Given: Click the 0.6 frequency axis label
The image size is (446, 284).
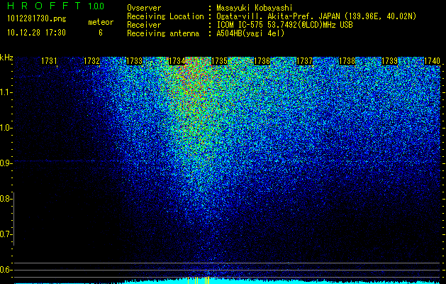Looking at the screenshot, I should point(6,270).
